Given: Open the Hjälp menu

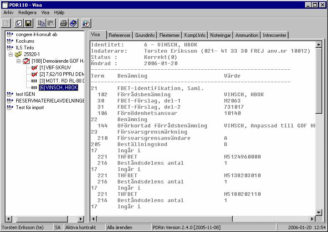Looking at the screenshot, I should [59, 12].
